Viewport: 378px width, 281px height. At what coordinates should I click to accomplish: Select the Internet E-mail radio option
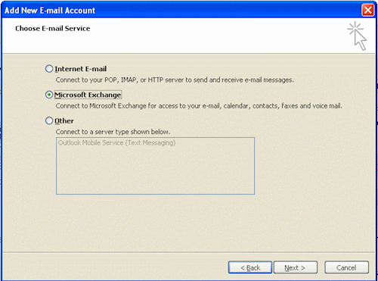pos(49,69)
